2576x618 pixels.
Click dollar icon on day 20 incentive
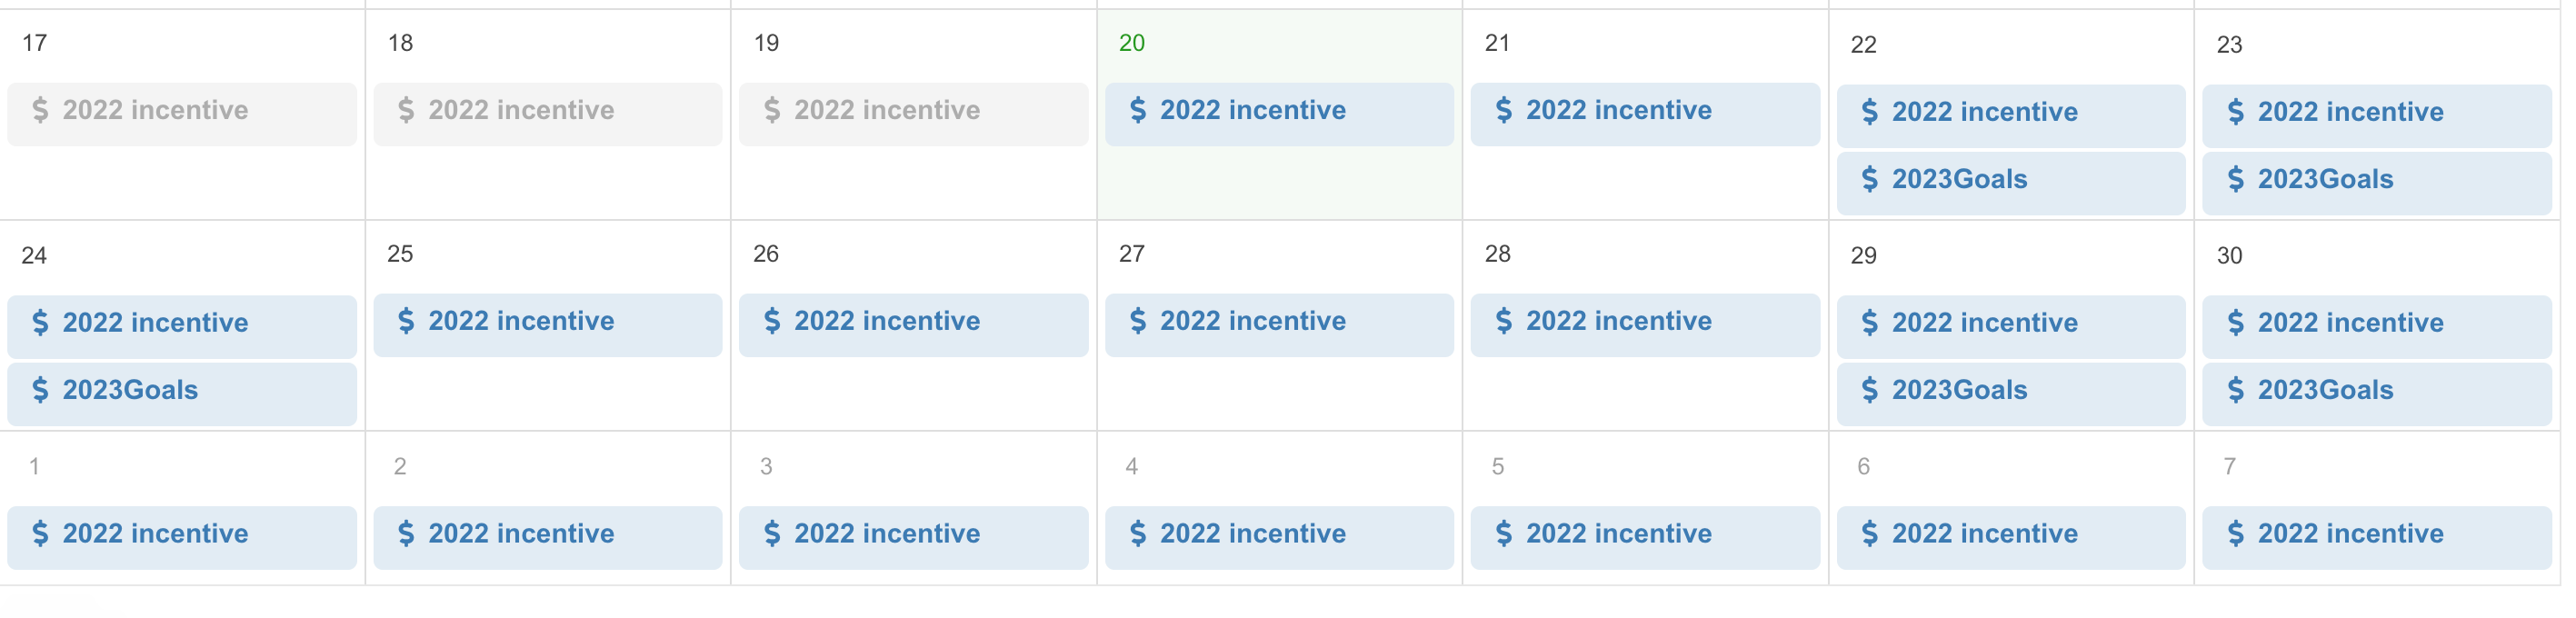pos(1137,110)
